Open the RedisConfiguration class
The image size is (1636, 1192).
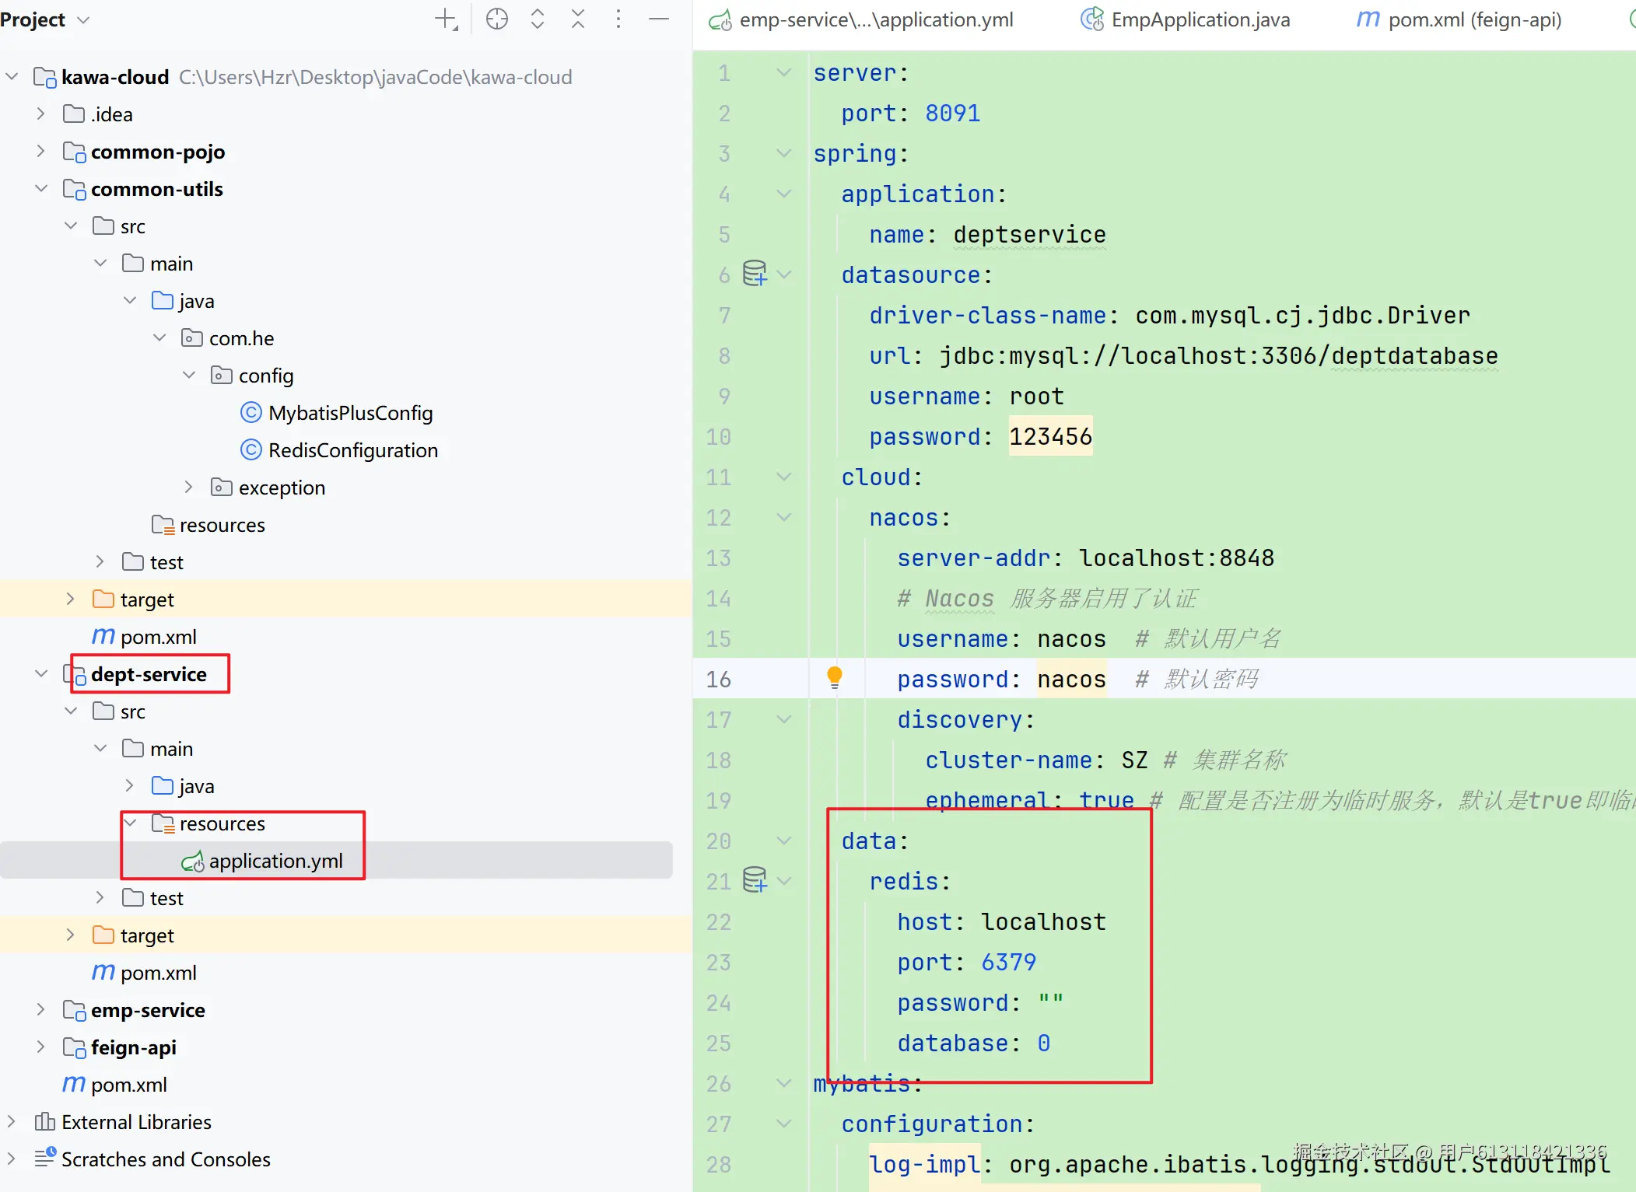tap(352, 450)
